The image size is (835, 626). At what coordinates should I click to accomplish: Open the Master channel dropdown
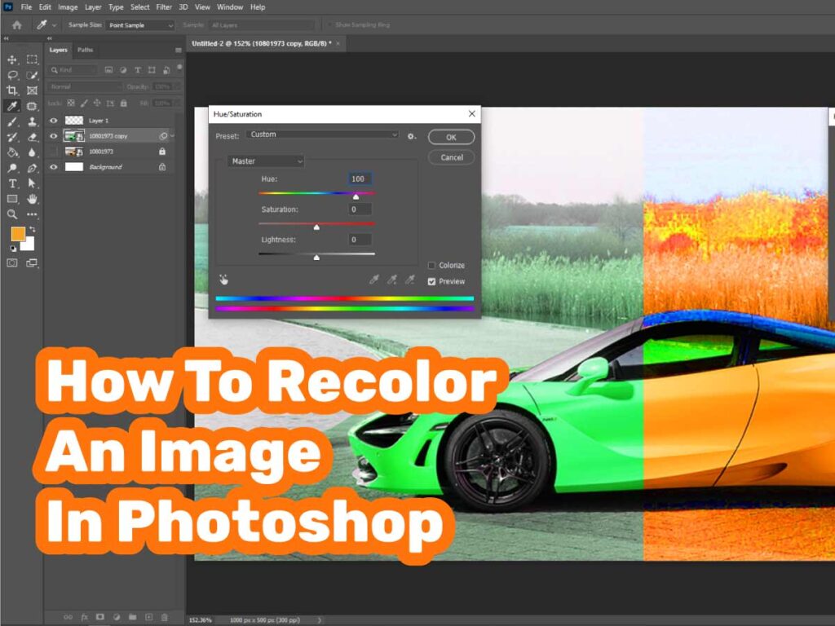click(266, 161)
